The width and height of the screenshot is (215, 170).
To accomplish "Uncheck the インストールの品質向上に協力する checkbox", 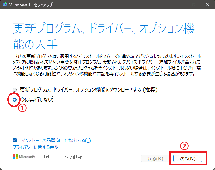I will pos(15,140).
